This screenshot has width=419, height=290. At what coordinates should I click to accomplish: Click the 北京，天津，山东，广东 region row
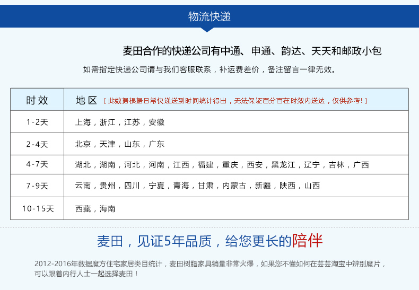[236, 144]
